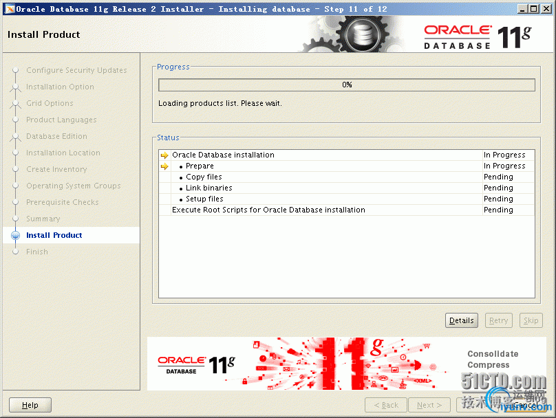Select the Setup files status row
556x418 pixels.
pos(346,199)
